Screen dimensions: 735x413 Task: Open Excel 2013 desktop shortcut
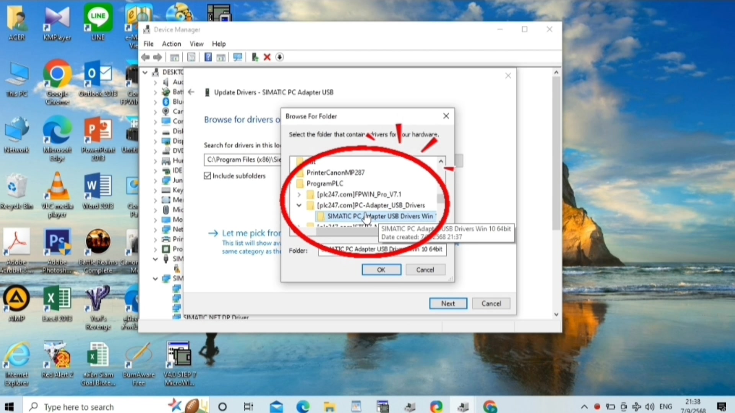(x=57, y=303)
